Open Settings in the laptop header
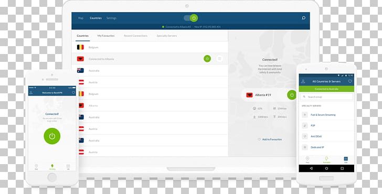 [111, 18]
